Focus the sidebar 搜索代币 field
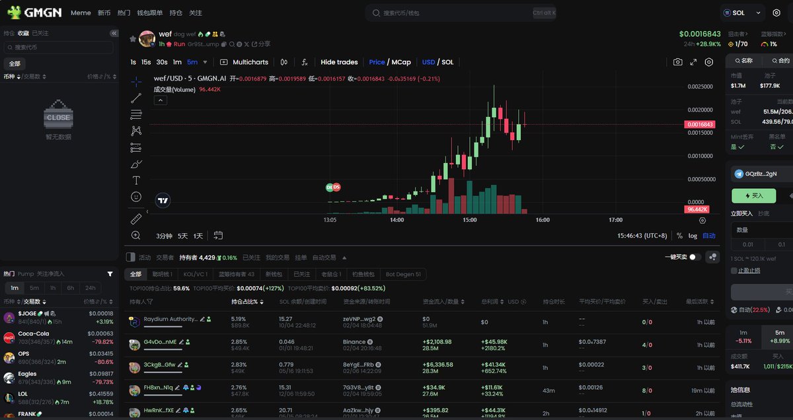 [59, 48]
